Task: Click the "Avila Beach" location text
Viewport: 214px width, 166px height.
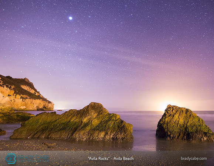Action: 123,159
